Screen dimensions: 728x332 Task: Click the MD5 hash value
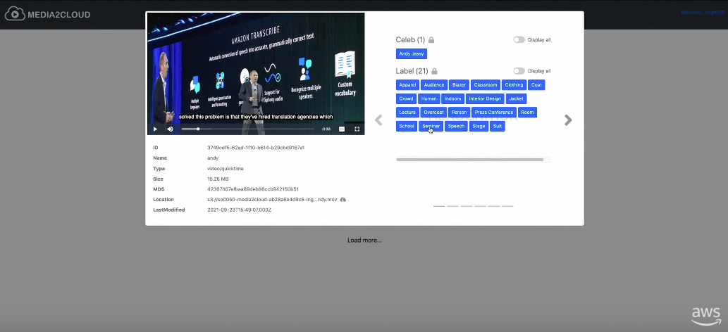click(x=253, y=189)
